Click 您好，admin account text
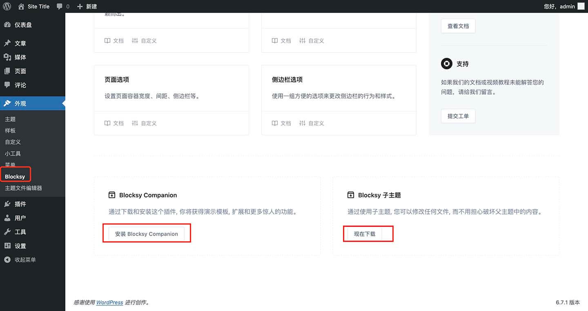This screenshot has height=311, width=588. [559, 7]
